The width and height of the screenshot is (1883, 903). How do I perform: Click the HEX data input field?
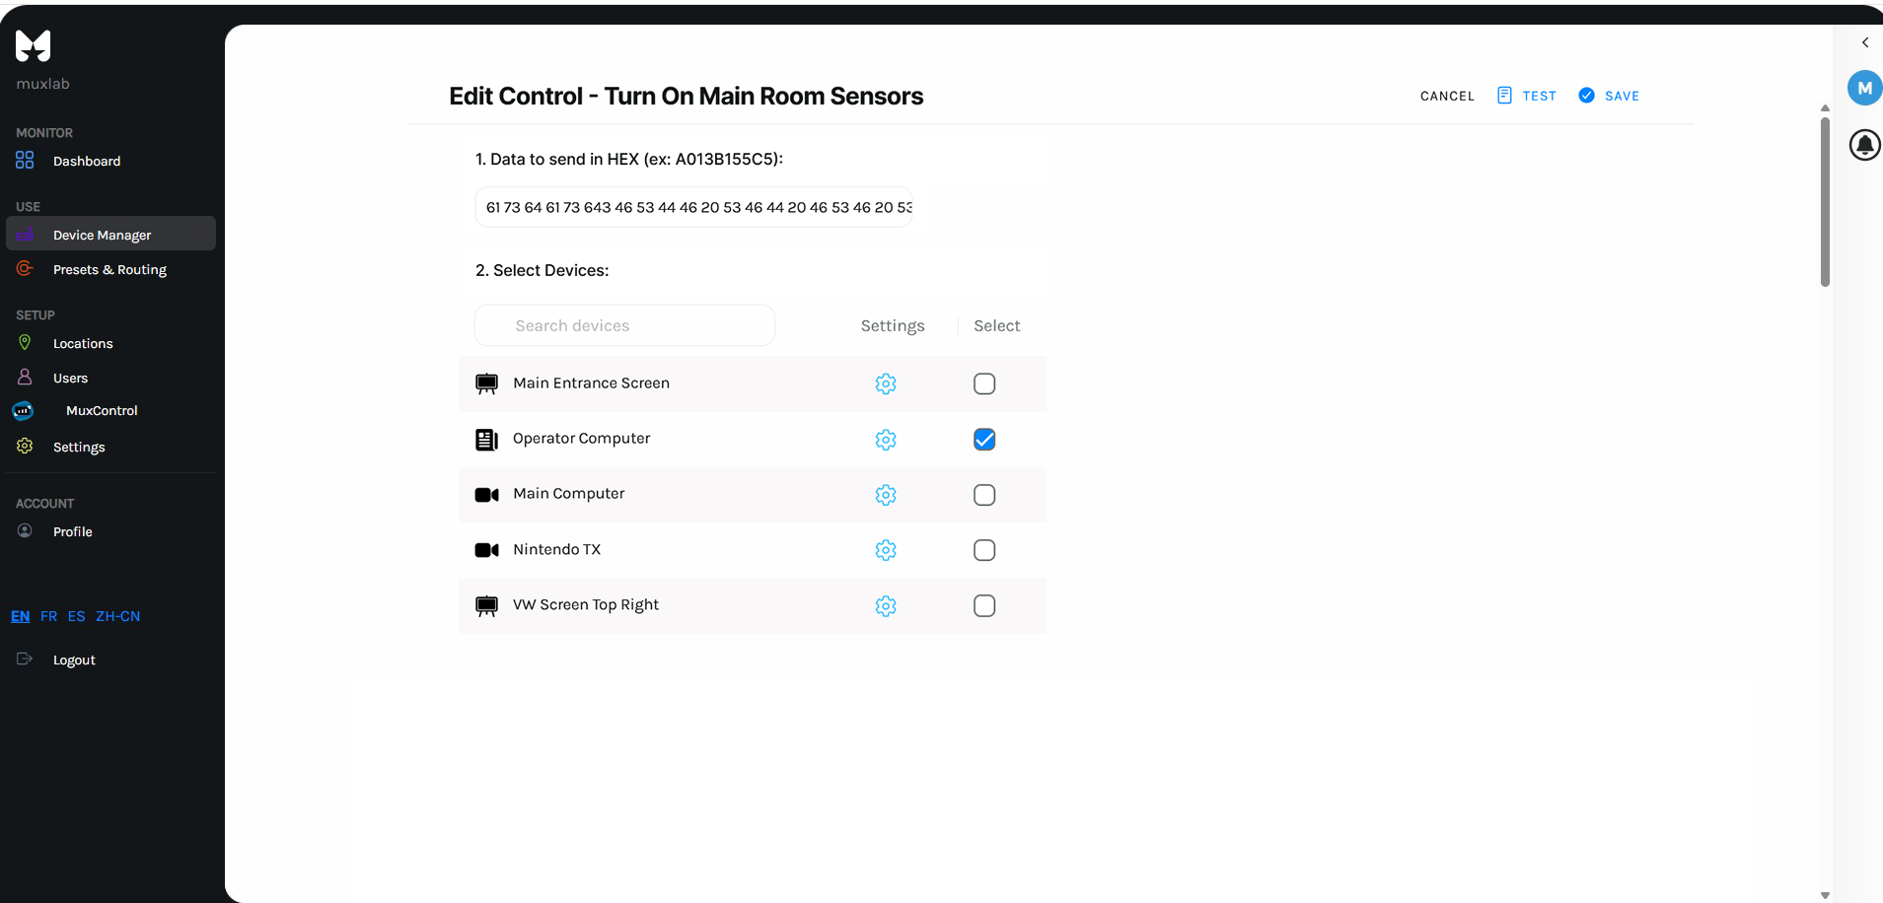693,207
